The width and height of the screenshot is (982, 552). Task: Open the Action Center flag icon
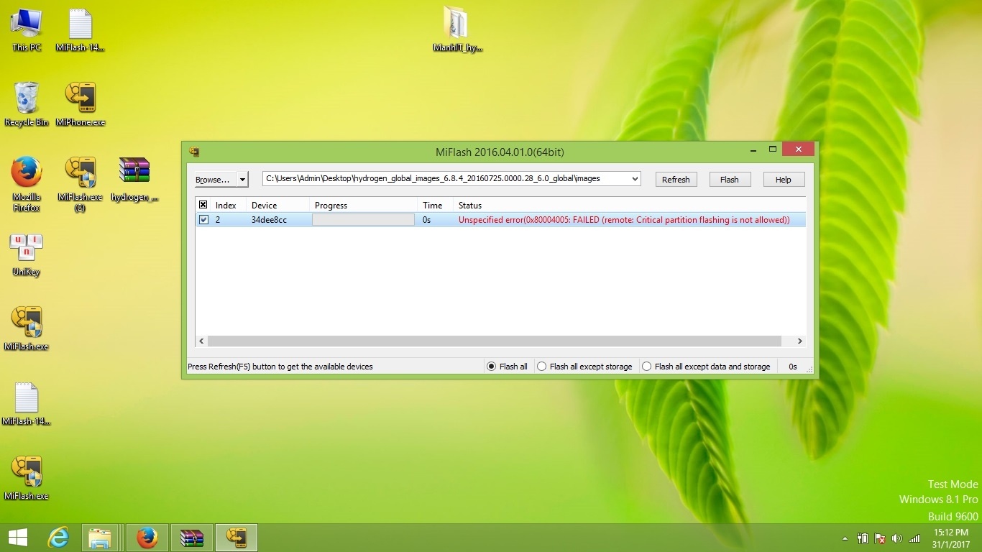coord(880,538)
